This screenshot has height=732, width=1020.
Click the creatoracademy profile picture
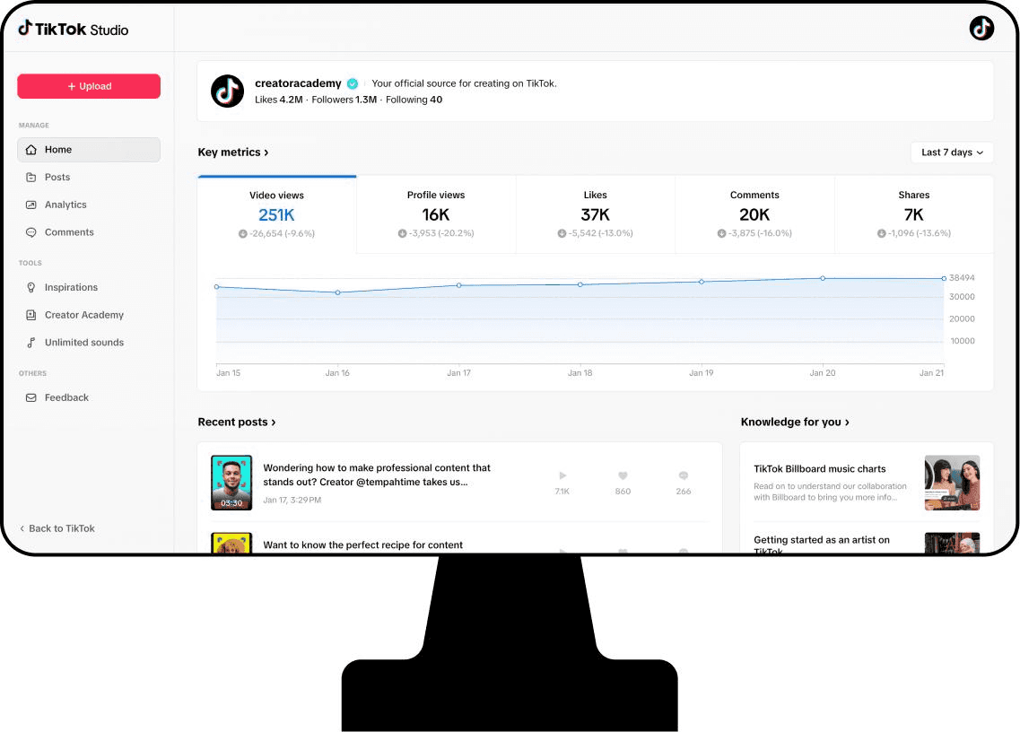coord(227,91)
